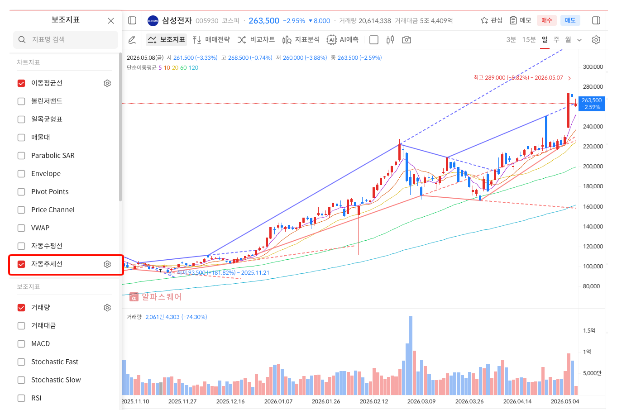Uncheck the 자동추세선 checkbox
The height and width of the screenshot is (419, 617).
(21, 264)
